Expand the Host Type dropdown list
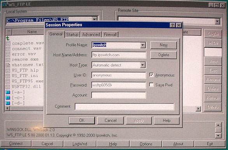The width and height of the screenshot is (228, 150). pyautogui.click(x=143, y=65)
